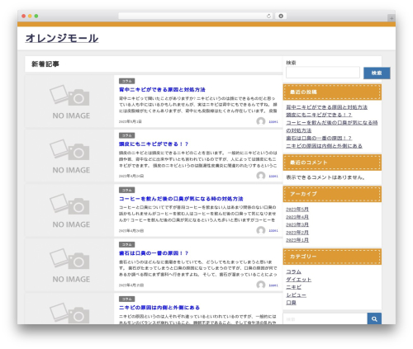Open article 背中ニキビができる原因と対処方法 in main list

(162, 90)
